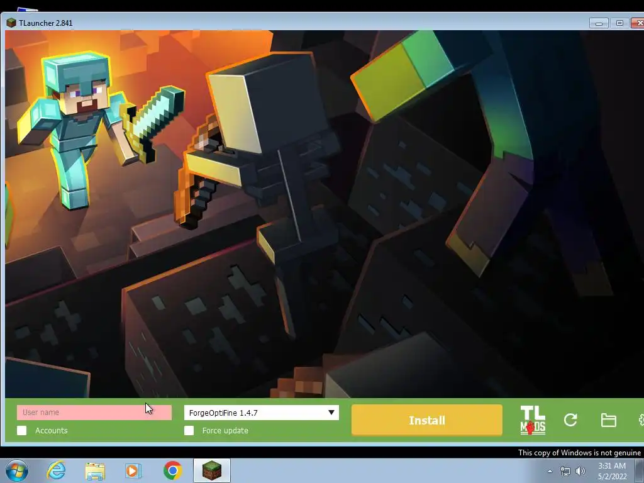Launch Google Chrome from the taskbar
Image resolution: width=644 pixels, height=483 pixels.
coord(173,470)
